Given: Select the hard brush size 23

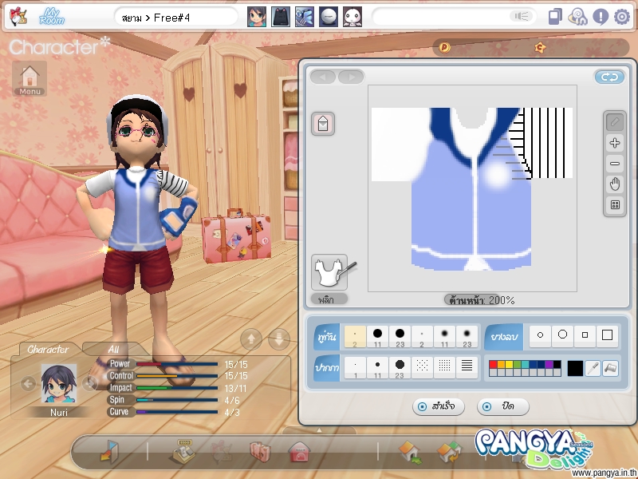Looking at the screenshot, I should [x=400, y=336].
